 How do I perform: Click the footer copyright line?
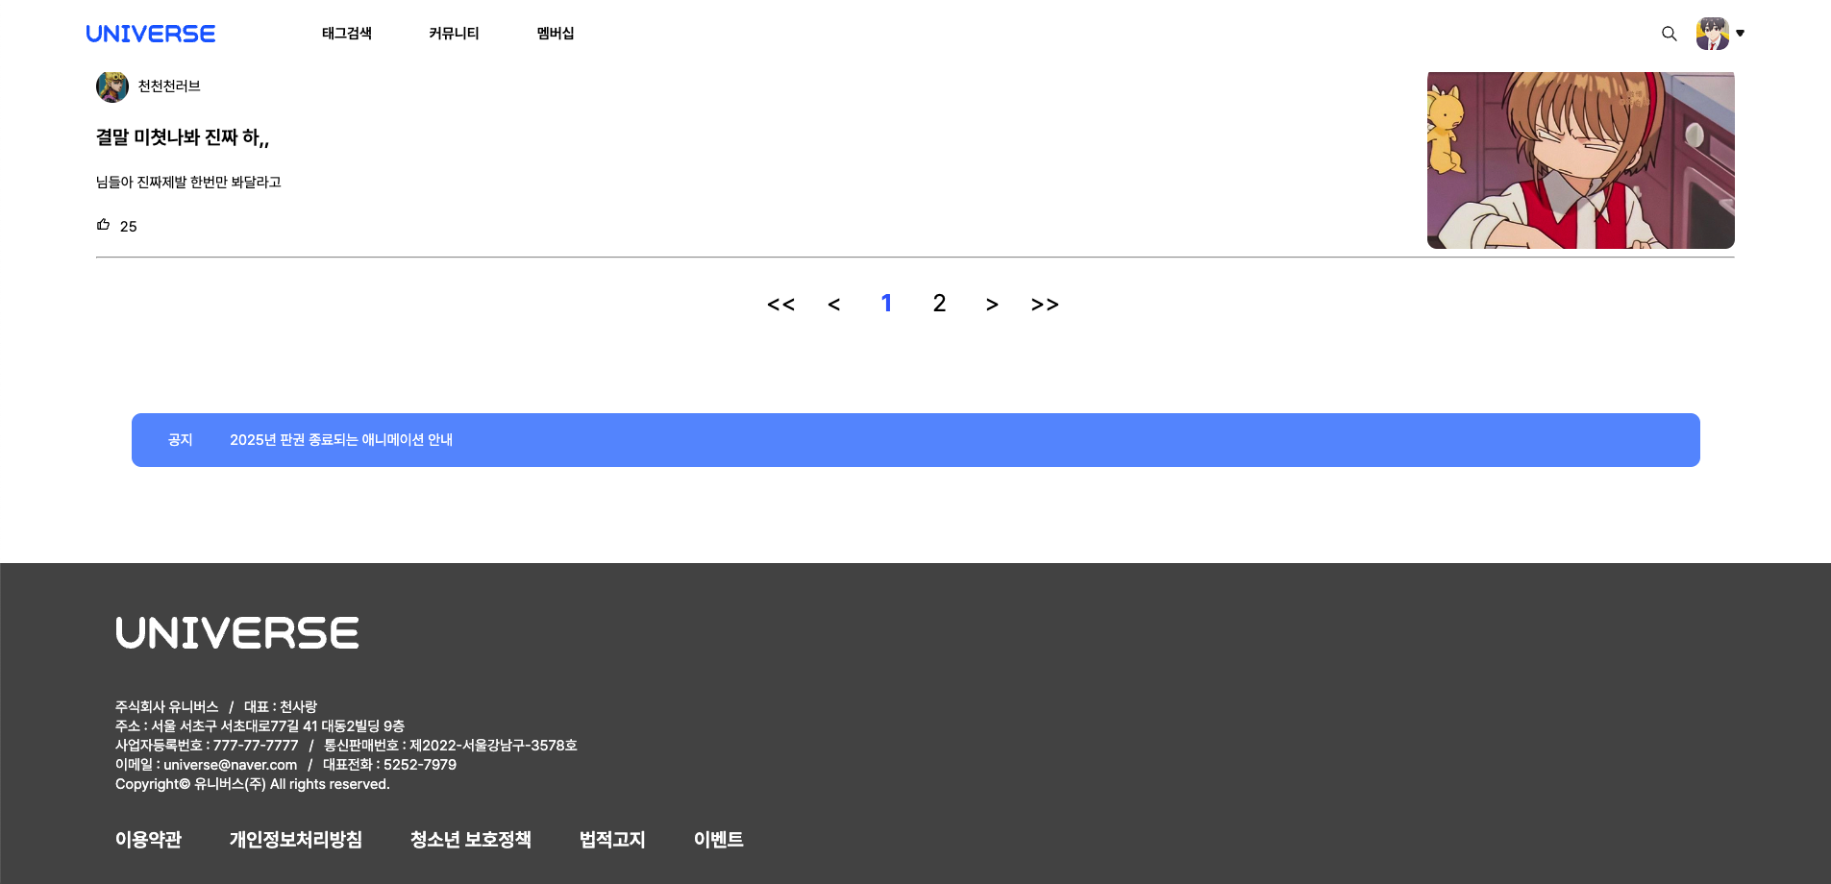pos(253,784)
